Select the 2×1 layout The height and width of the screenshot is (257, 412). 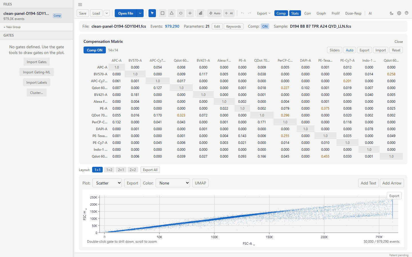(x=121, y=170)
